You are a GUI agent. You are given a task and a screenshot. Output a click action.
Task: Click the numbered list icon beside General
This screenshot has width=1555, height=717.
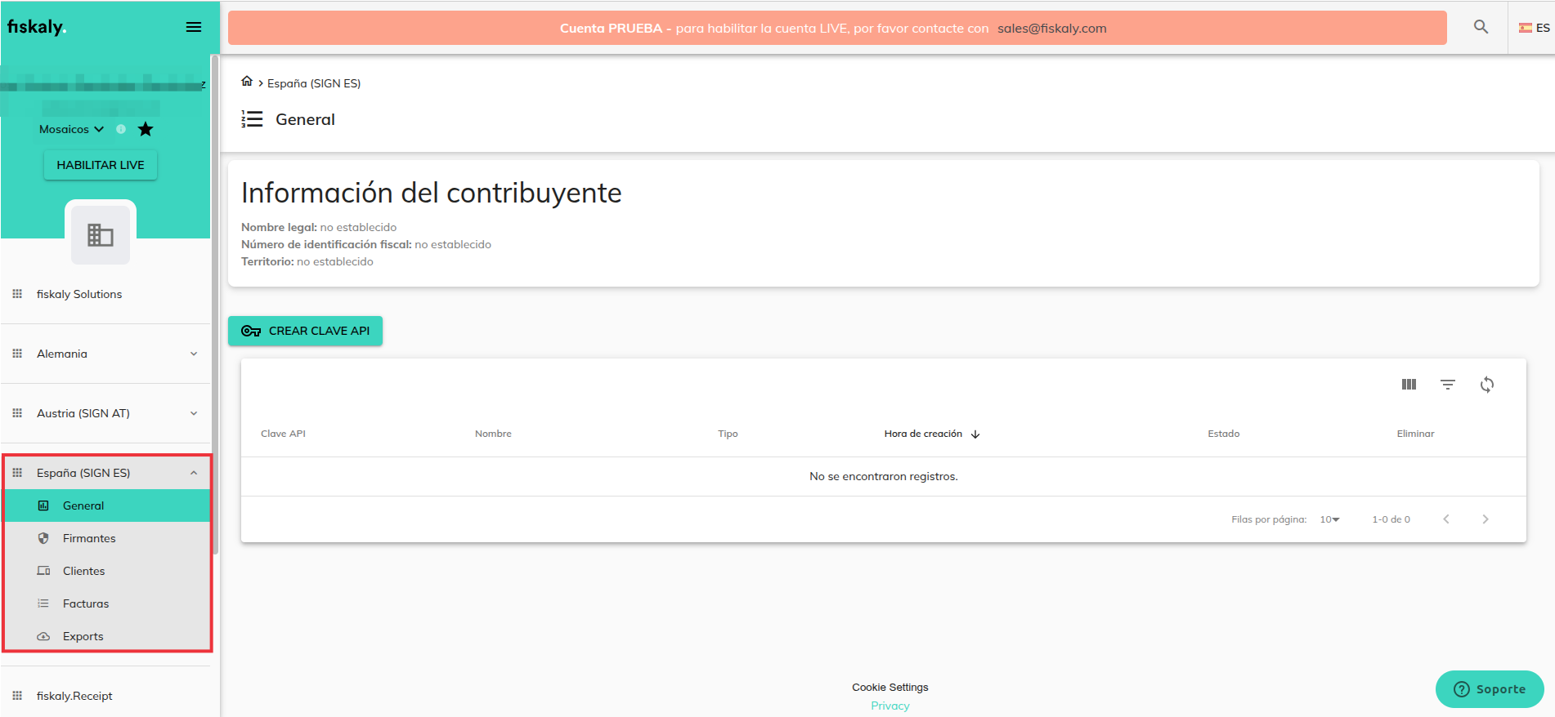[x=252, y=119]
